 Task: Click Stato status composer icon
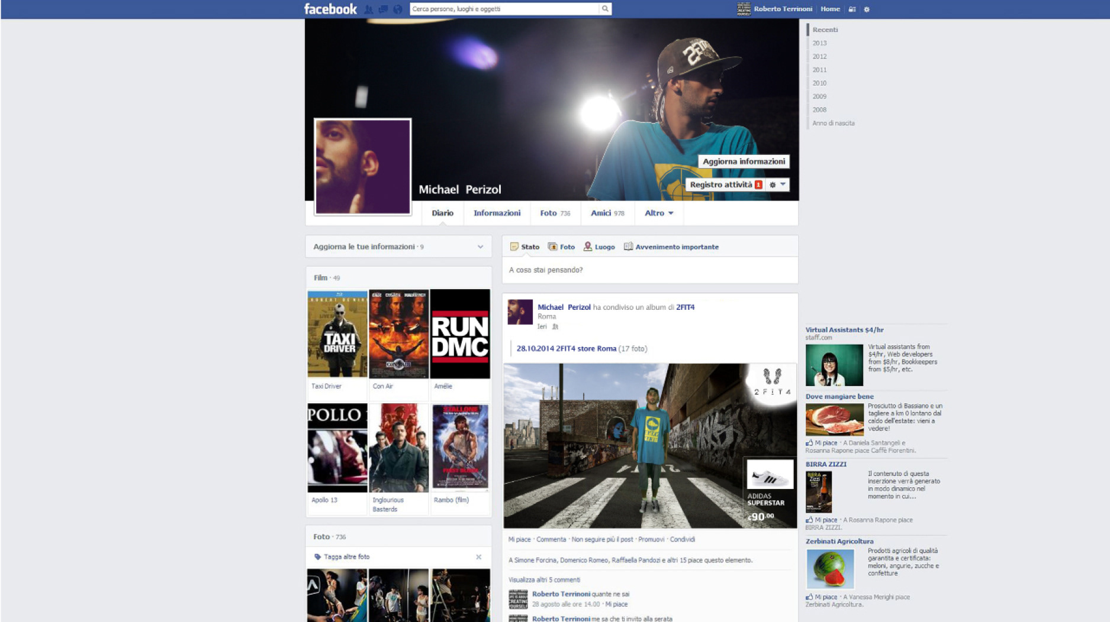pos(514,247)
